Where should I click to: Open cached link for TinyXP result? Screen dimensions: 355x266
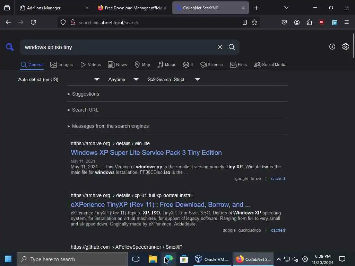tap(278, 230)
